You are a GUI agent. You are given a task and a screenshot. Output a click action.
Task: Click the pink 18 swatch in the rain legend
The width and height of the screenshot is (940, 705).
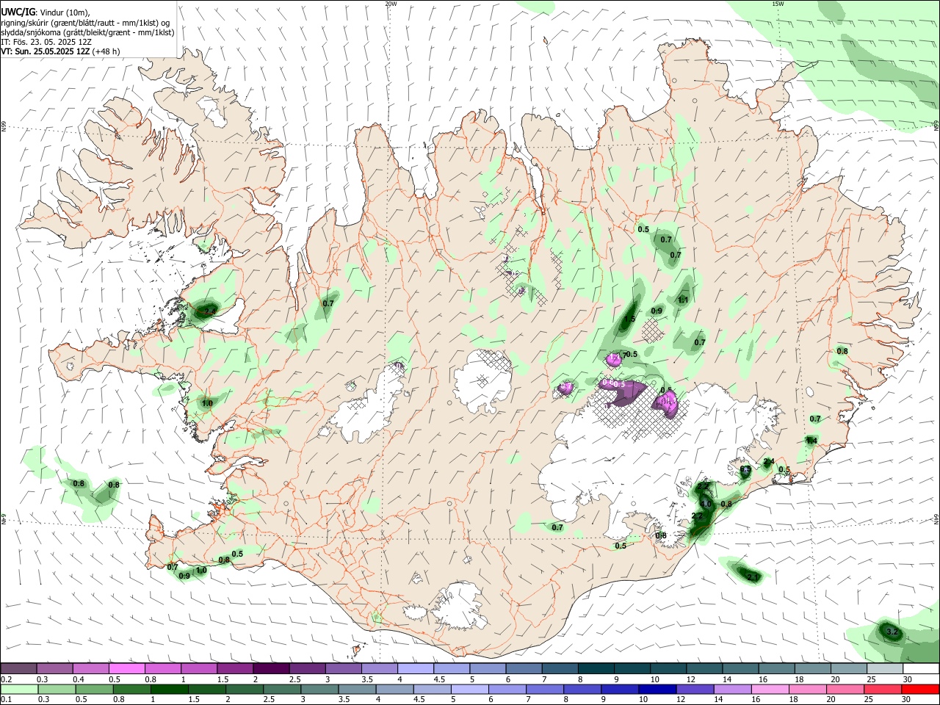tap(807, 690)
